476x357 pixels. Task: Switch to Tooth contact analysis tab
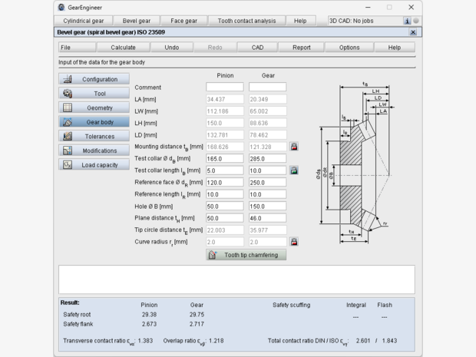pos(246,21)
